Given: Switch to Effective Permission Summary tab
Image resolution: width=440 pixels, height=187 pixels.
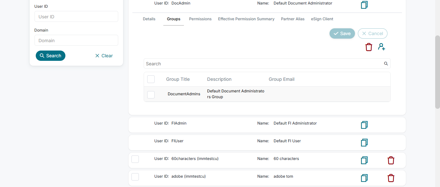Looking at the screenshot, I should tap(246, 19).
